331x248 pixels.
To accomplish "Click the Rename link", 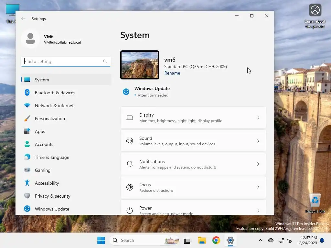I will tap(172, 73).
